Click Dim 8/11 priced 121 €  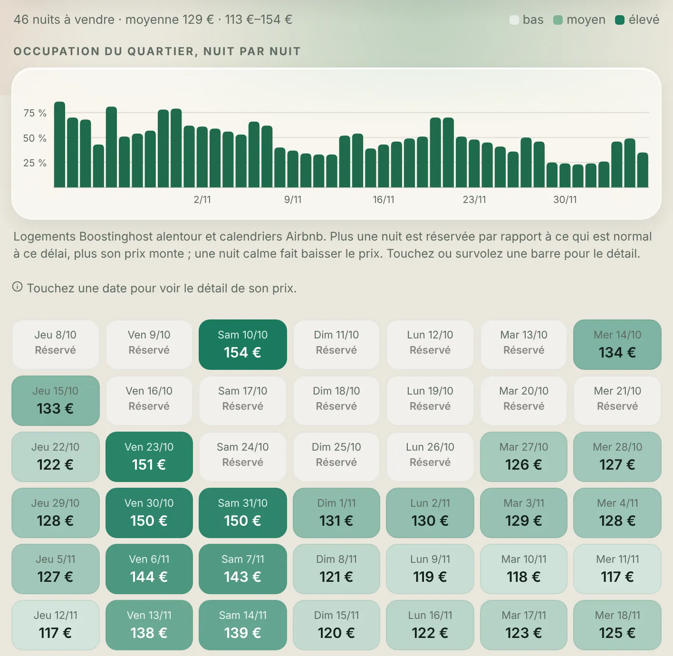click(336, 569)
